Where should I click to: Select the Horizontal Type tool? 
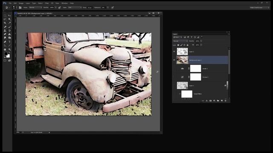point(9,42)
